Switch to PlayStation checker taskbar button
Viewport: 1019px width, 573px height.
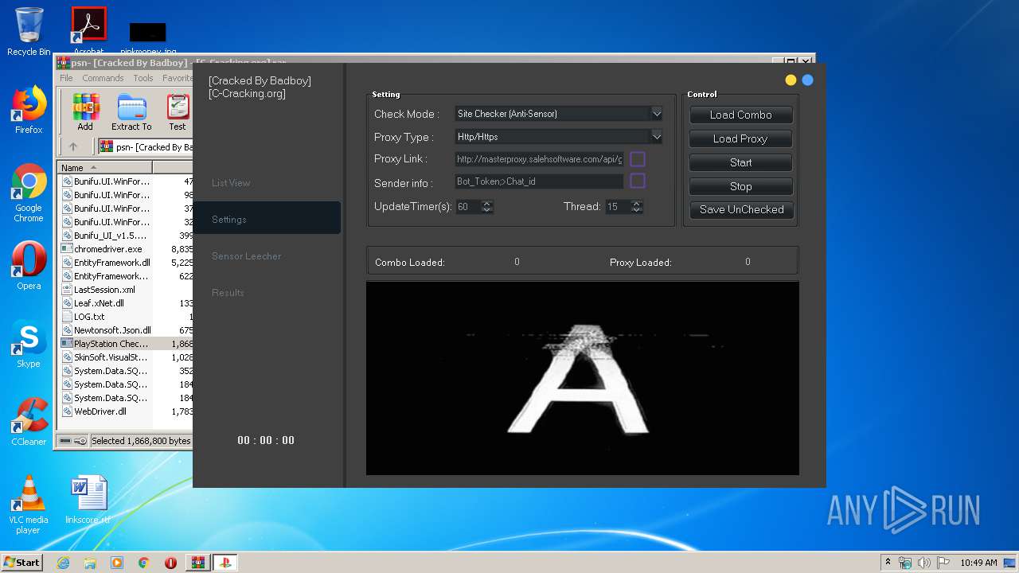coord(224,563)
